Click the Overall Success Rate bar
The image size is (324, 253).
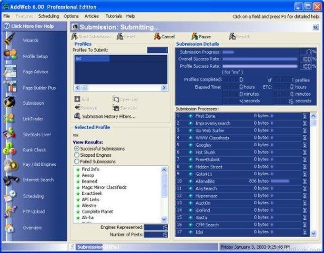click(x=260, y=59)
